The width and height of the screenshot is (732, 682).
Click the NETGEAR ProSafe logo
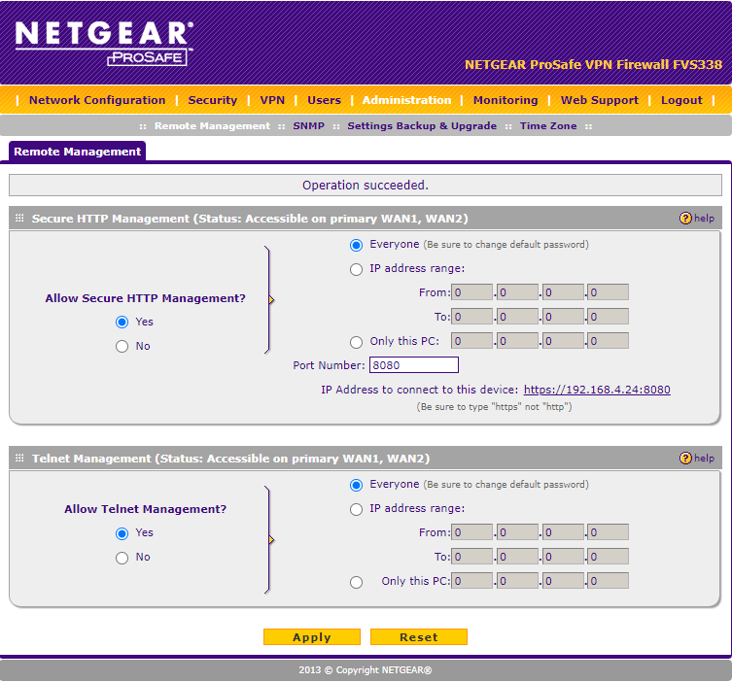(104, 43)
